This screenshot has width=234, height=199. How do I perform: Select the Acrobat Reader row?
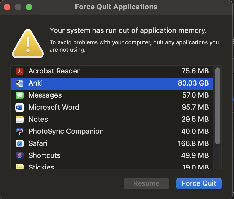tap(109, 71)
